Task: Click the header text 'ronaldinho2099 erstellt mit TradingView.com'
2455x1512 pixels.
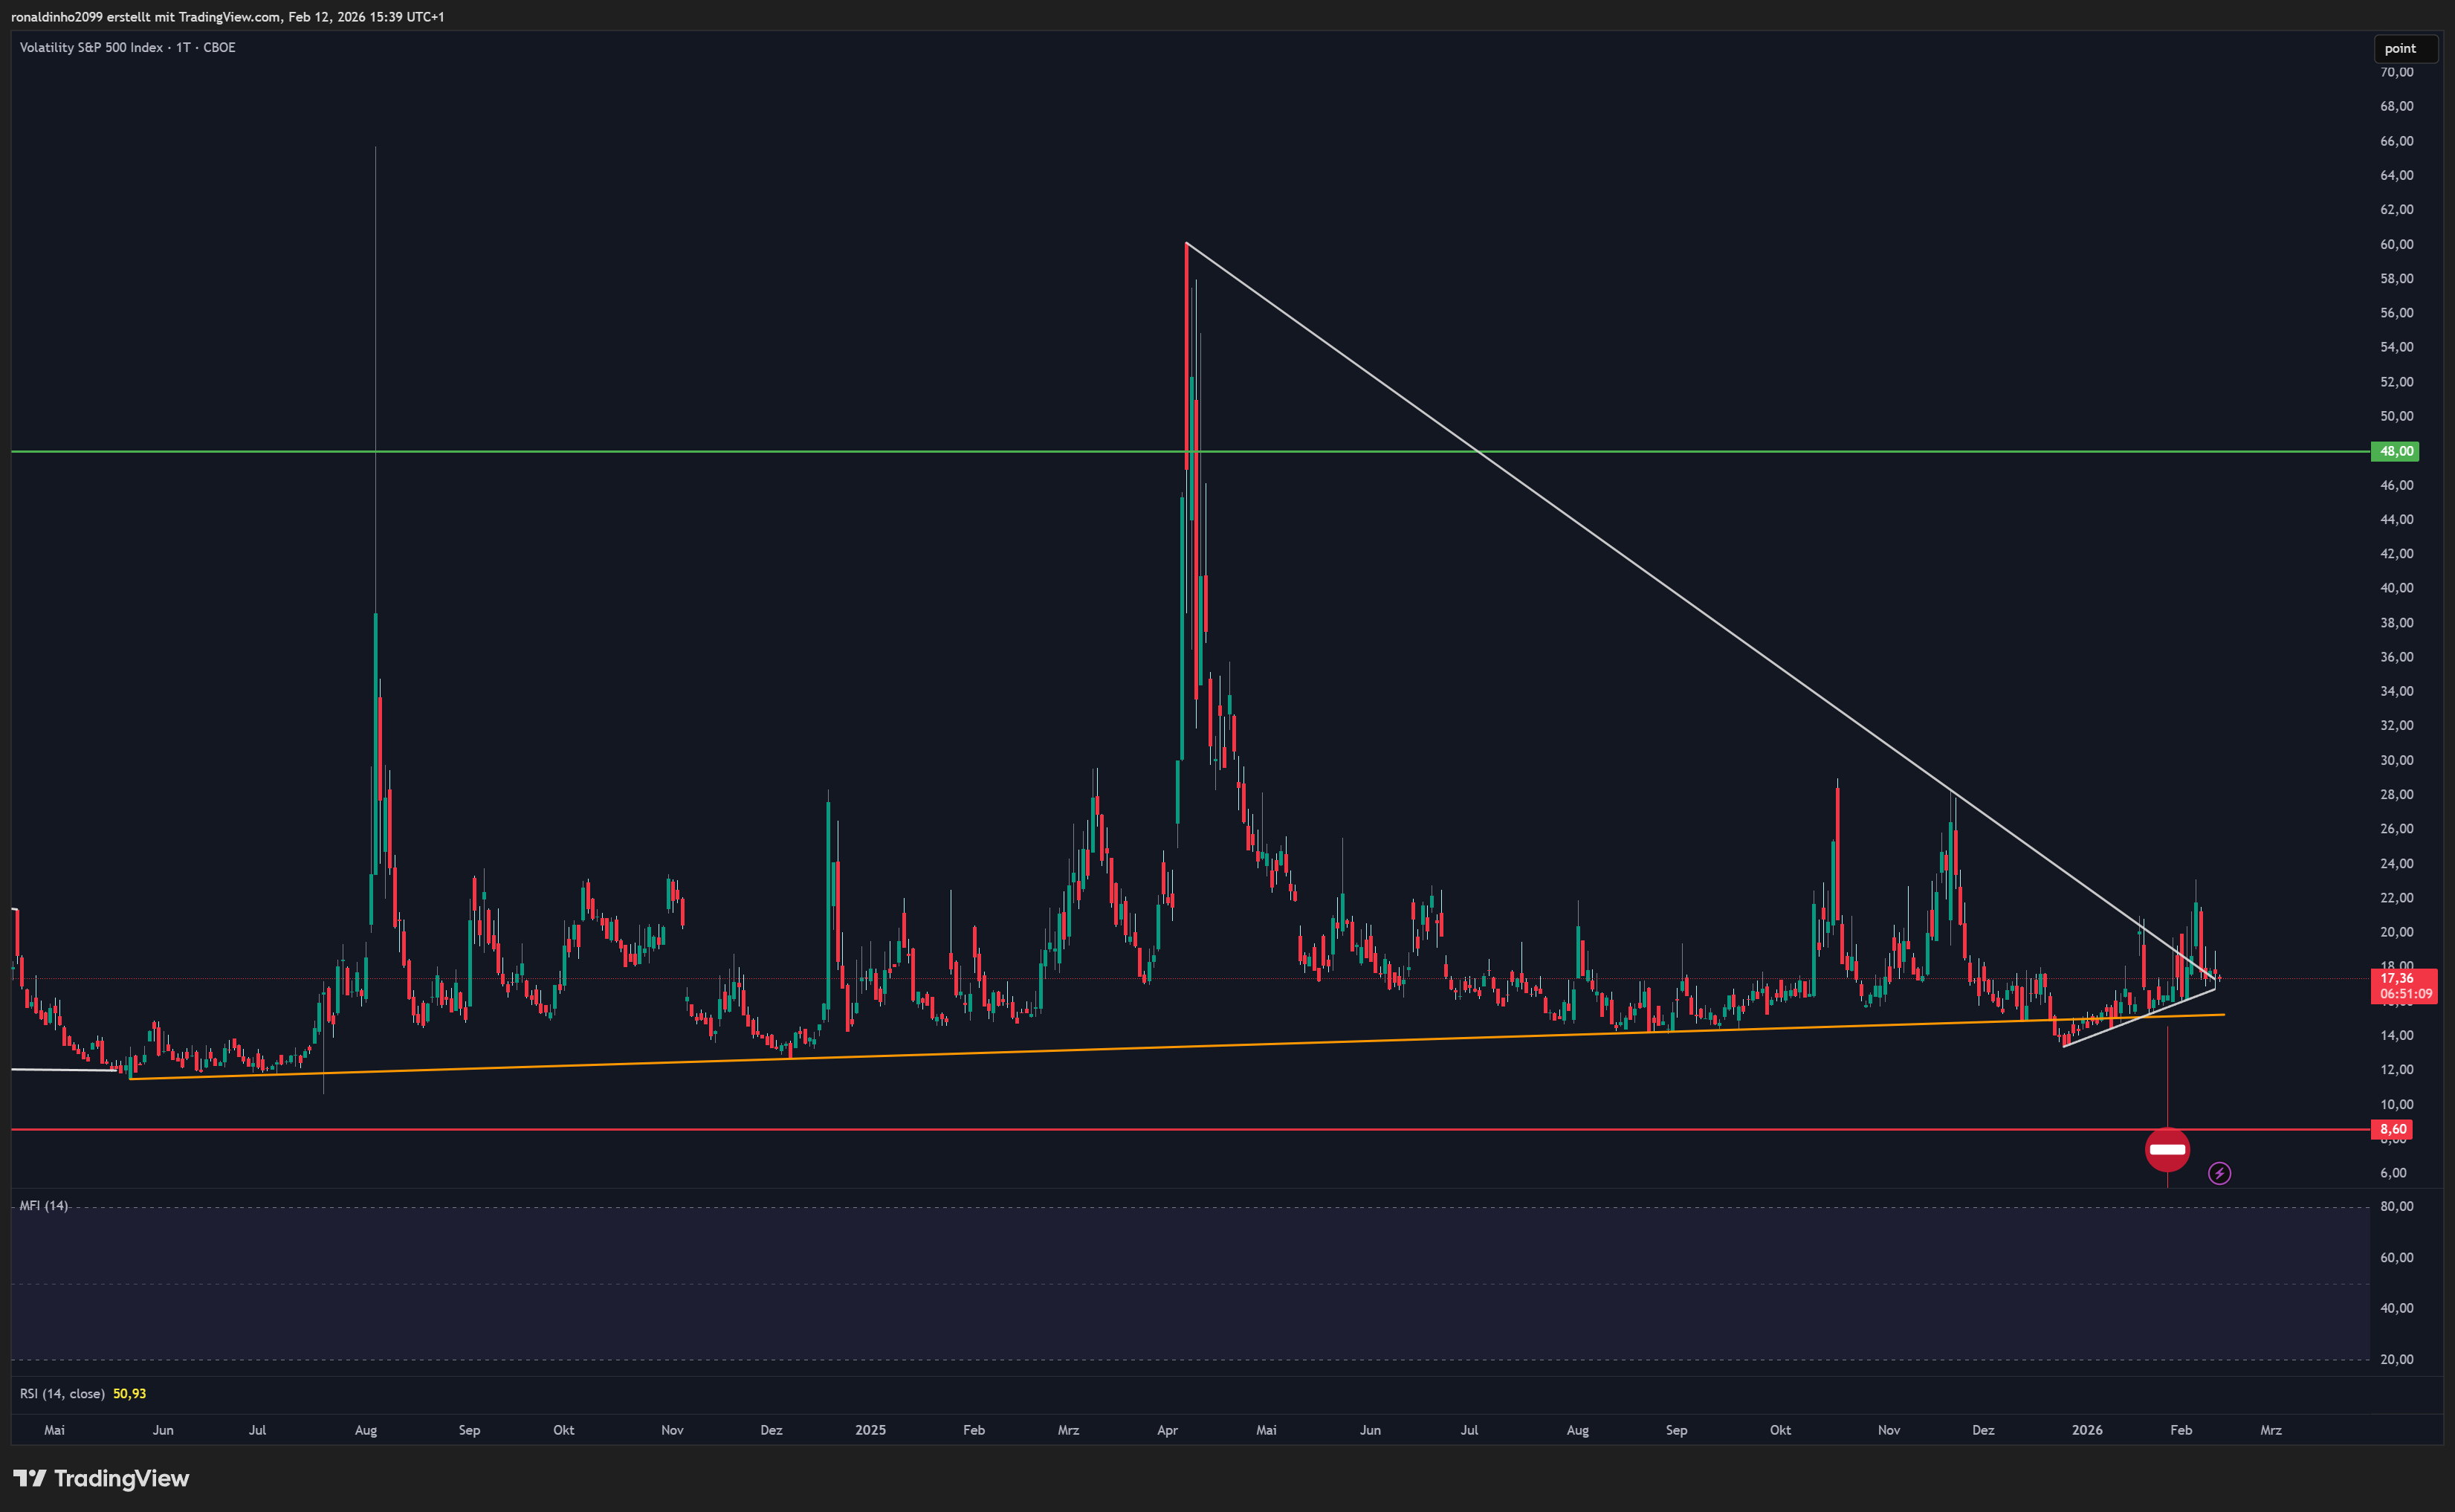Action: [146, 17]
